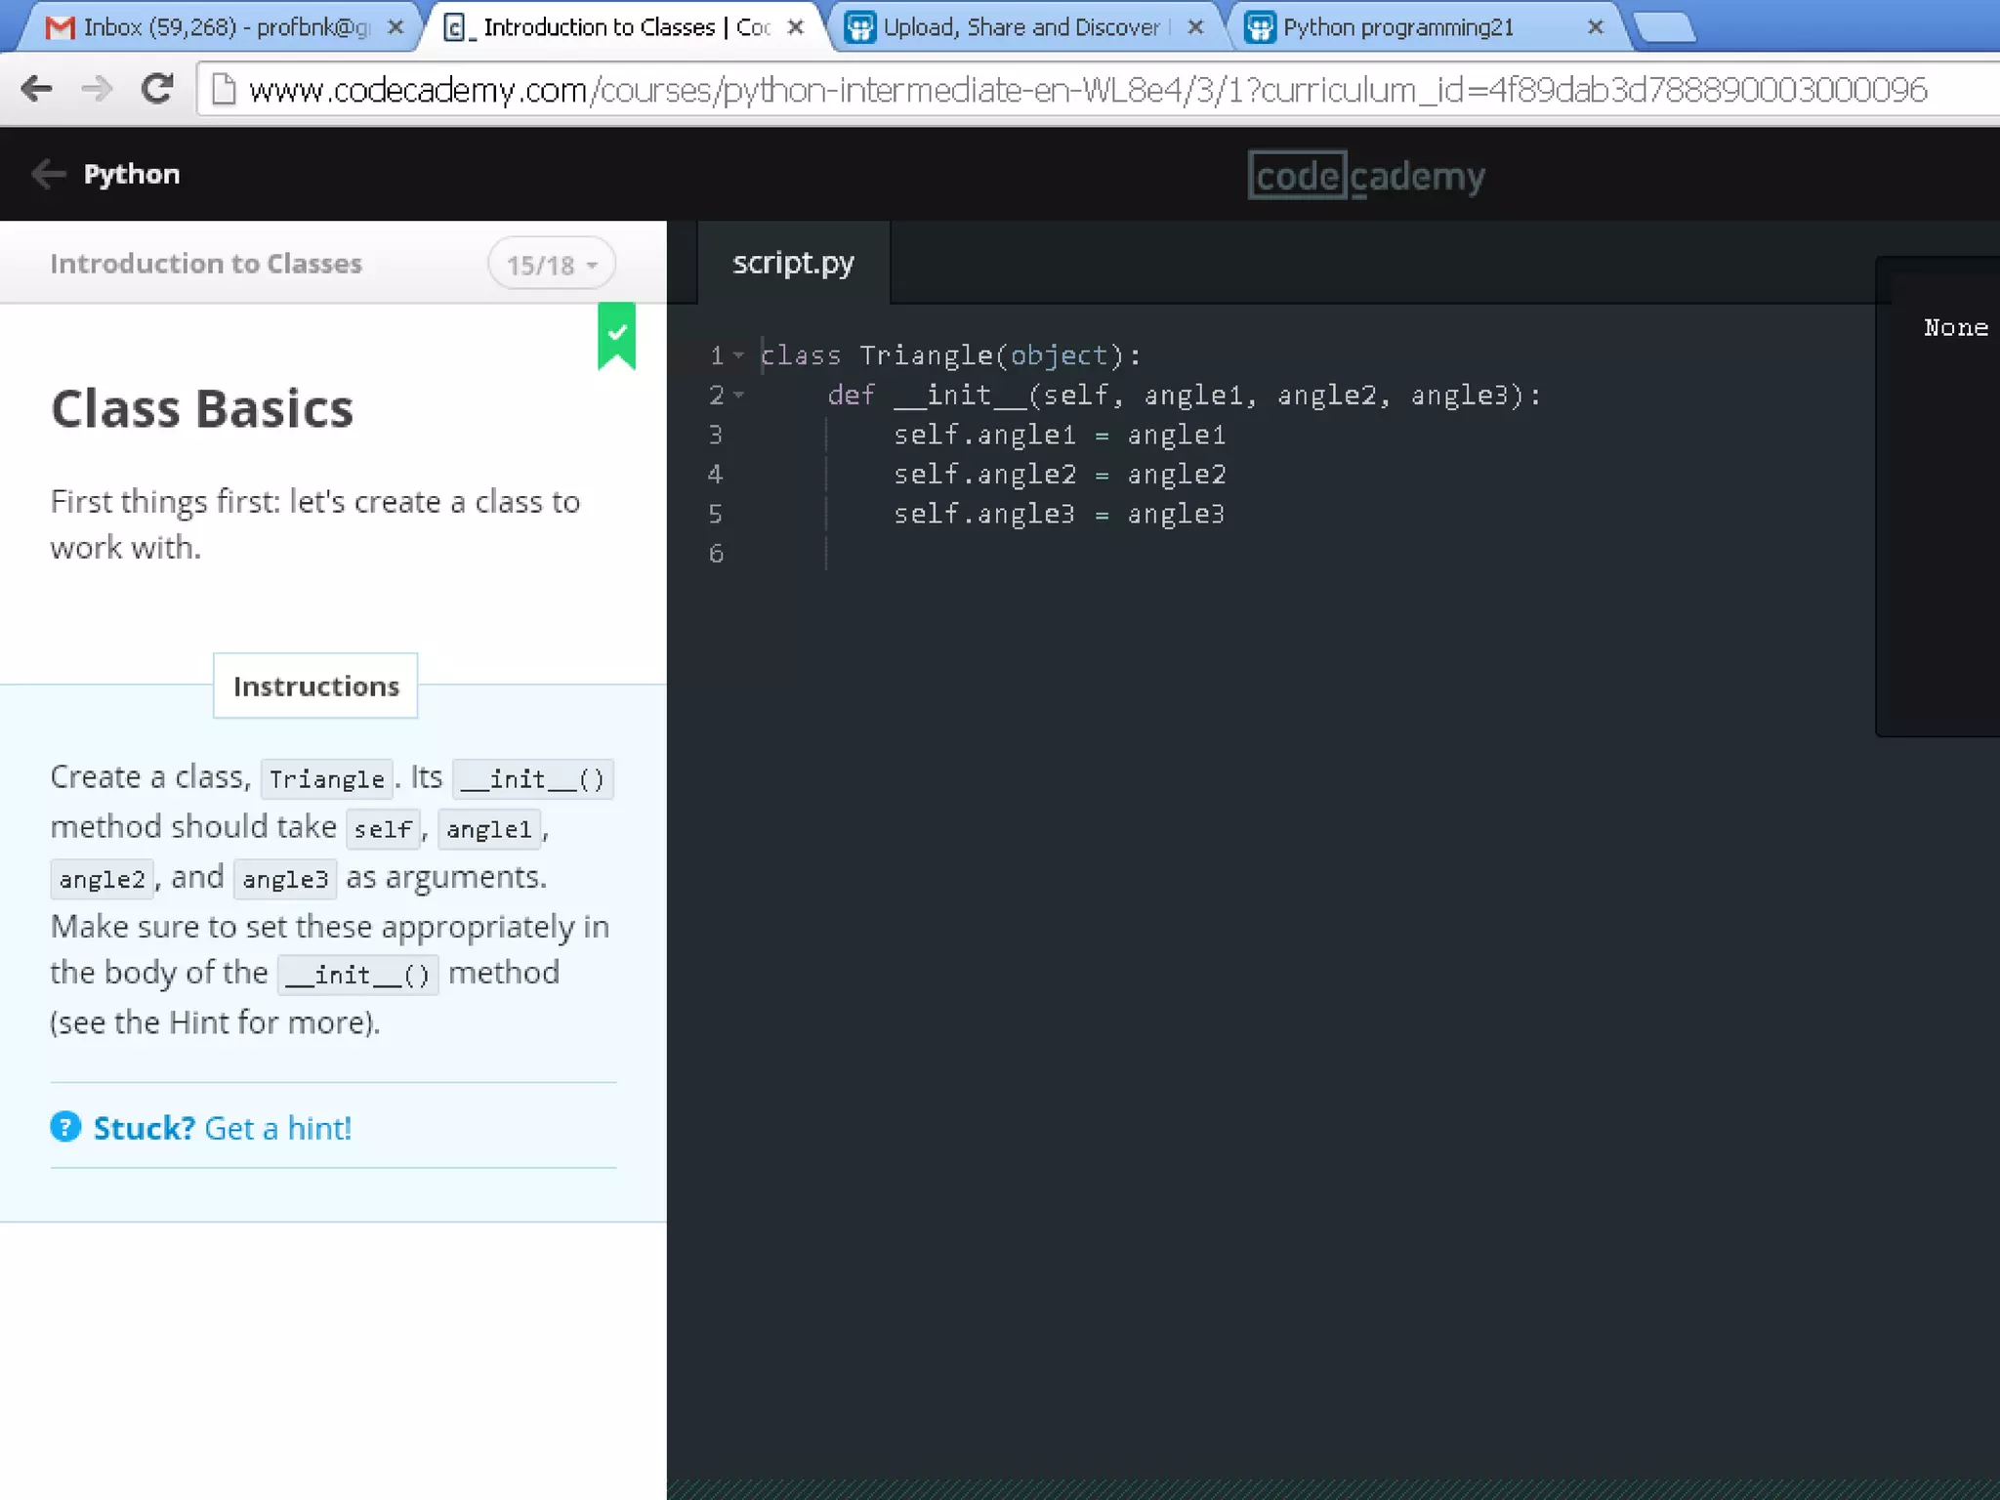
Task: Click 'self.angle2 = angle2' code line
Action: click(1060, 475)
